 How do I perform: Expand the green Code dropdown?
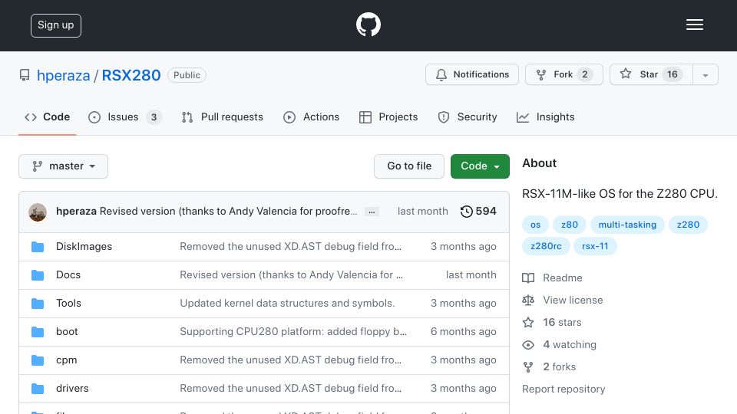coord(480,166)
